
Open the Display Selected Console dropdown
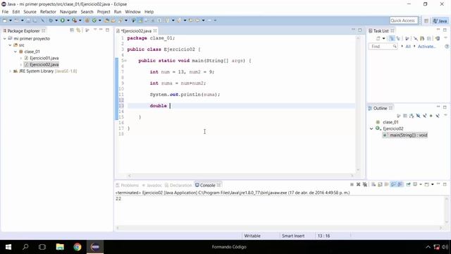pyautogui.click(x=421, y=184)
